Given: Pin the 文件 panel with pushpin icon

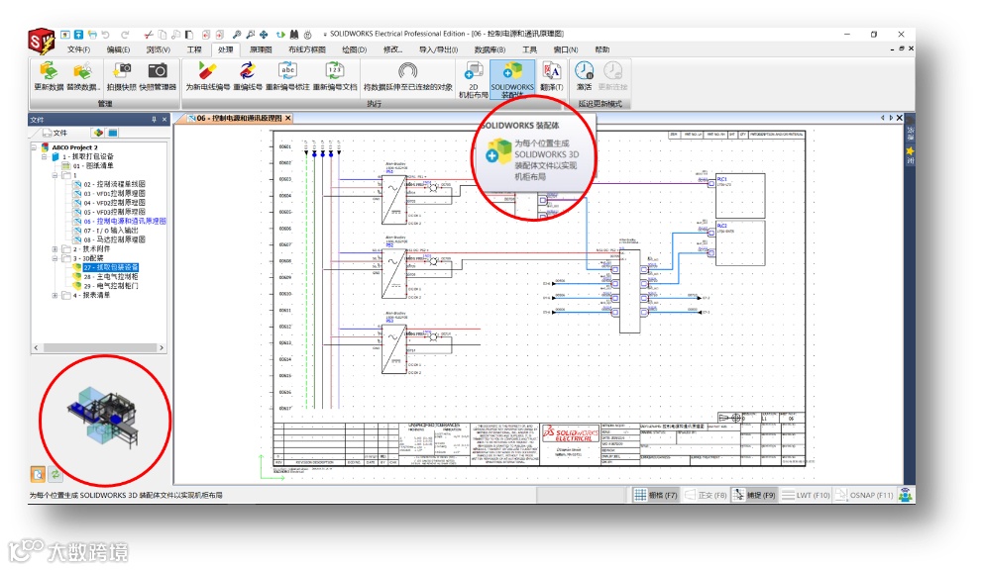Looking at the screenshot, I should coord(154,120).
